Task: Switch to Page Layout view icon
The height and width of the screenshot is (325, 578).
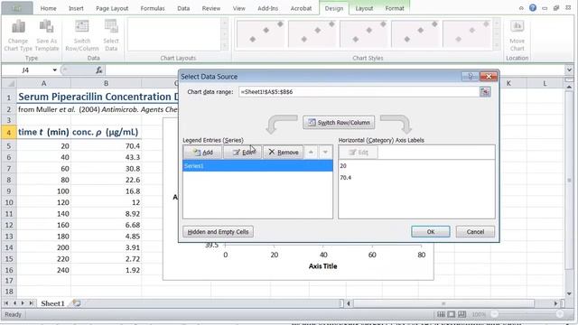Action: tap(452, 314)
